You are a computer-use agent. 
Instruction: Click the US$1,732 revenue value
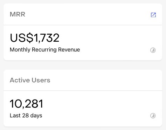(35, 38)
